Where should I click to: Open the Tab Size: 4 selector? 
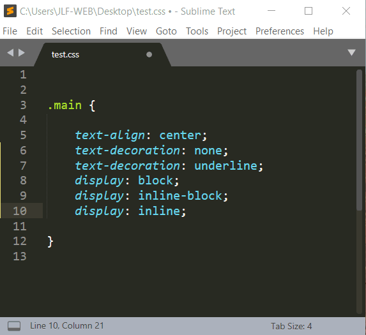291,326
